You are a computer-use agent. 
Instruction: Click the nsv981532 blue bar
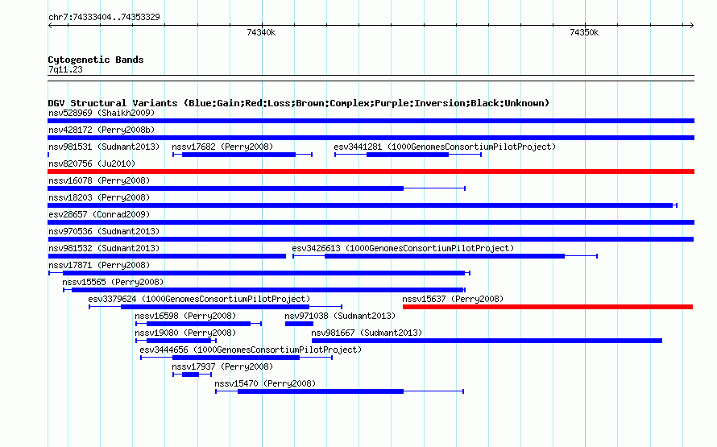(x=167, y=256)
